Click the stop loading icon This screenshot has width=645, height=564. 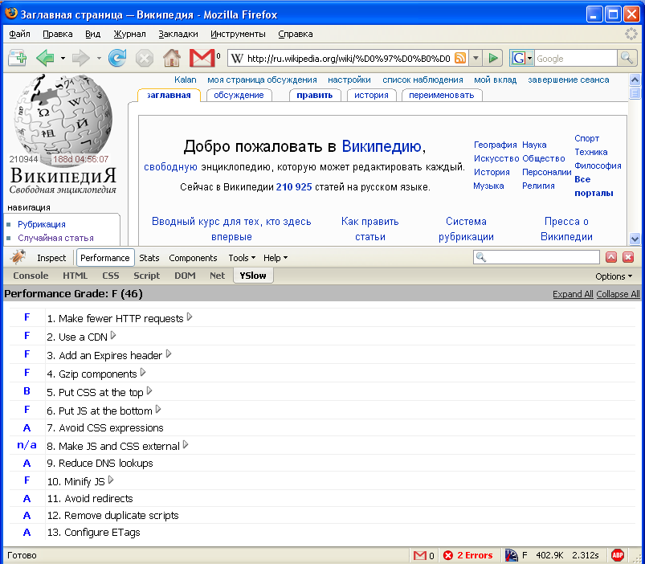click(x=145, y=58)
